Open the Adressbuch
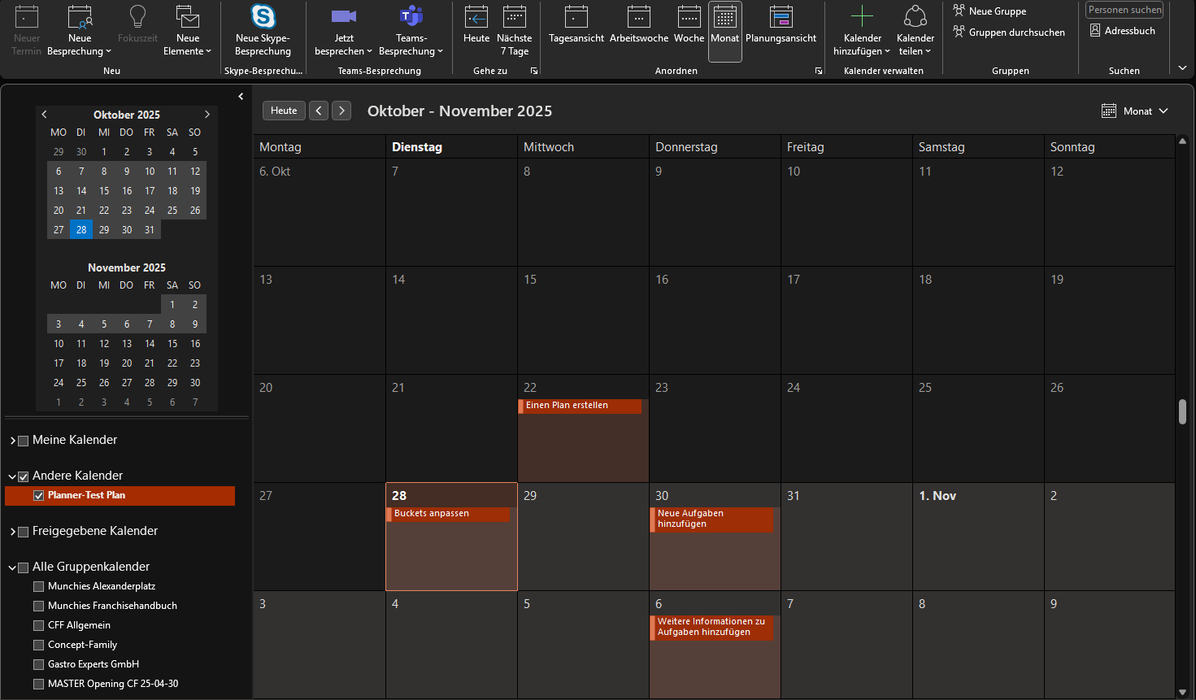 (1122, 31)
